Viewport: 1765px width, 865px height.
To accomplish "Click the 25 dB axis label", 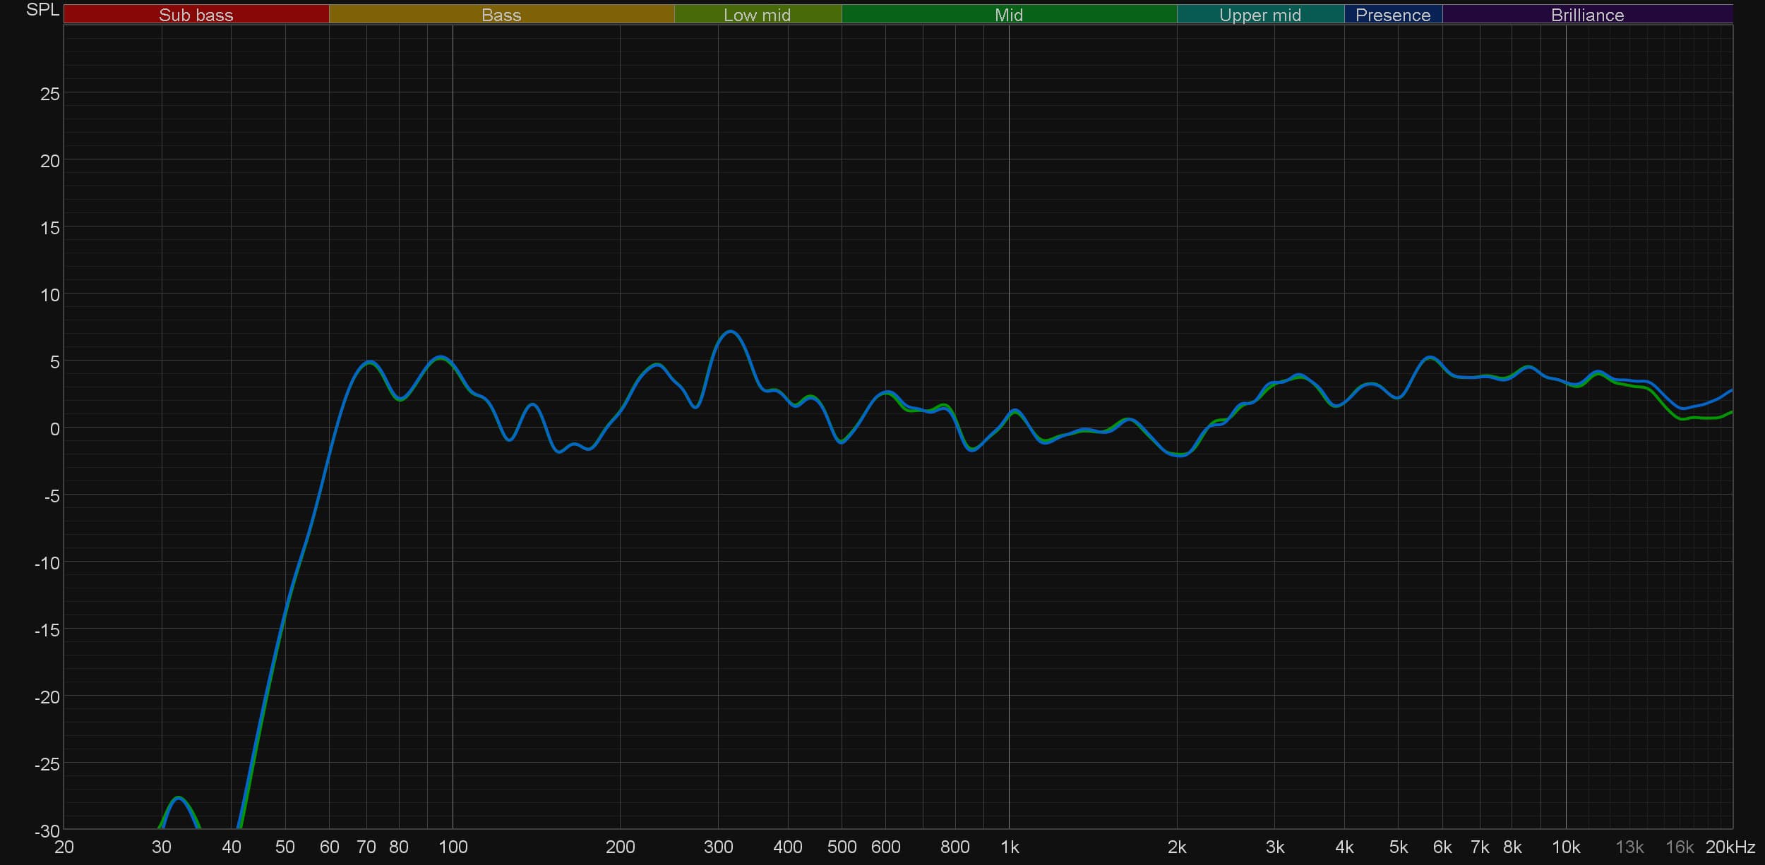I will (49, 94).
